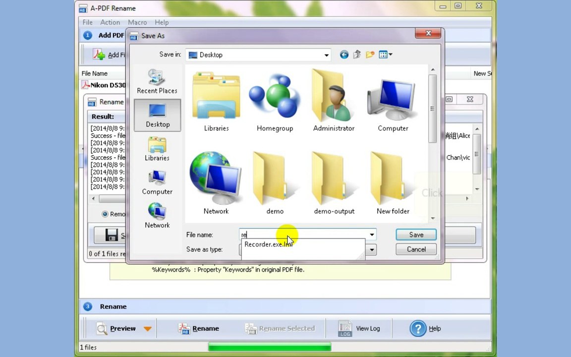This screenshot has height=357, width=571.
Task: Open Recent Places in Save As sidebar
Action: (157, 82)
